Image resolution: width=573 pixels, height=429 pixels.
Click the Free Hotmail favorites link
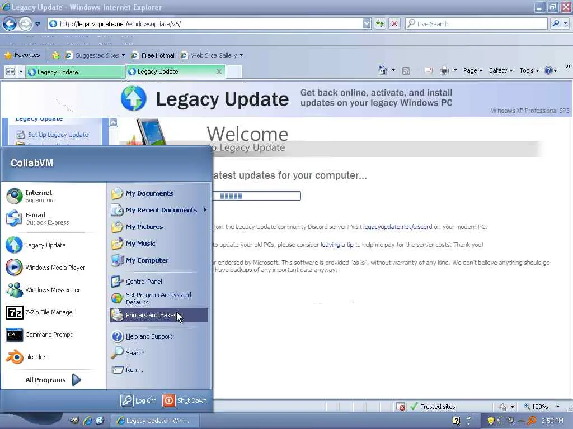pos(153,55)
